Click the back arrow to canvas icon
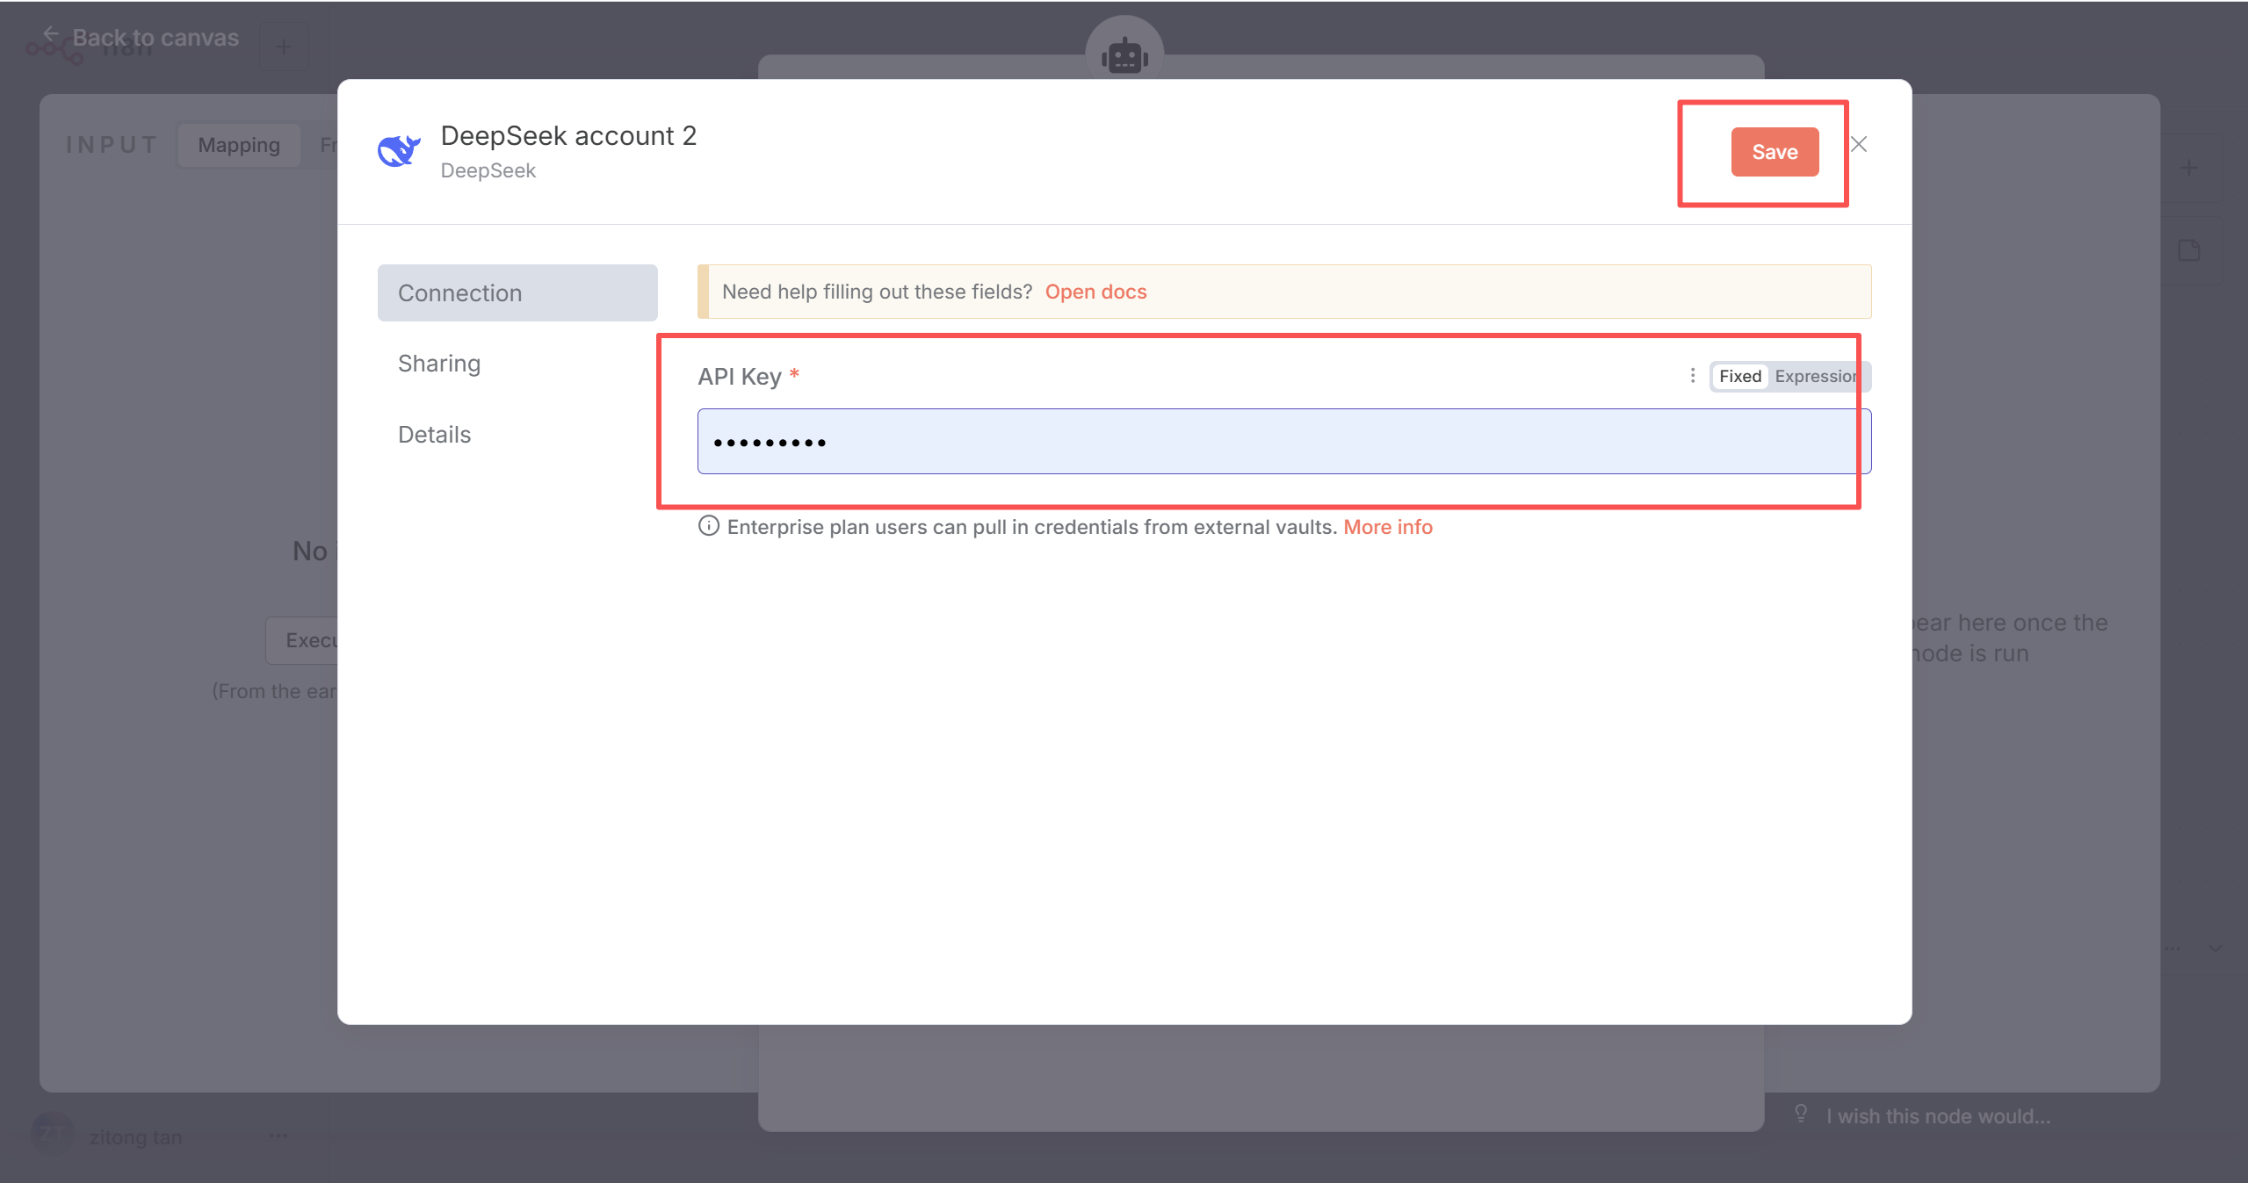 (51, 34)
